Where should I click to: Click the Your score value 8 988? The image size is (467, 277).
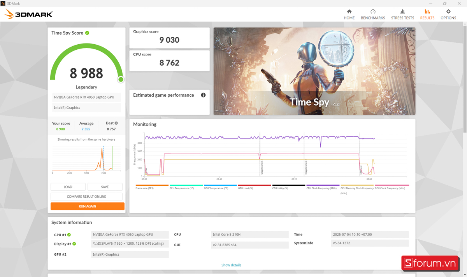coord(60,129)
